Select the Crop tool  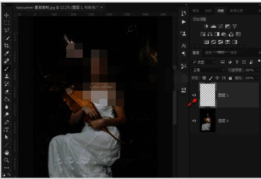(7, 45)
